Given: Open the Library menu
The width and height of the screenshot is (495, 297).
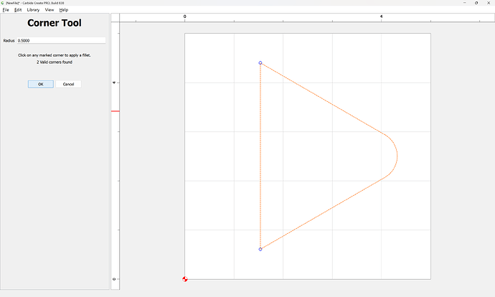Looking at the screenshot, I should tap(33, 10).
